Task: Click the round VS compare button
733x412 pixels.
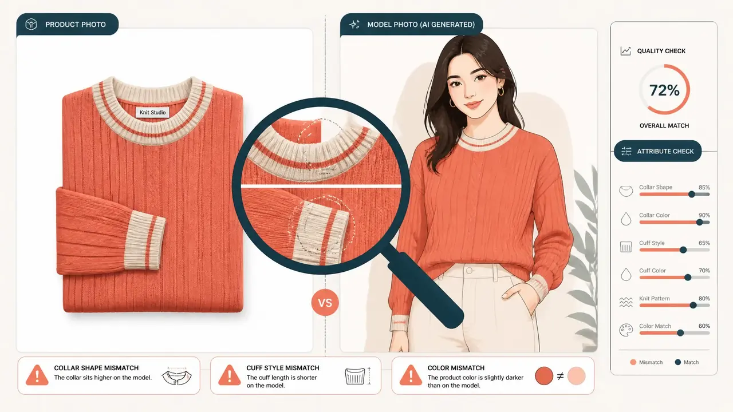Action: click(x=325, y=303)
